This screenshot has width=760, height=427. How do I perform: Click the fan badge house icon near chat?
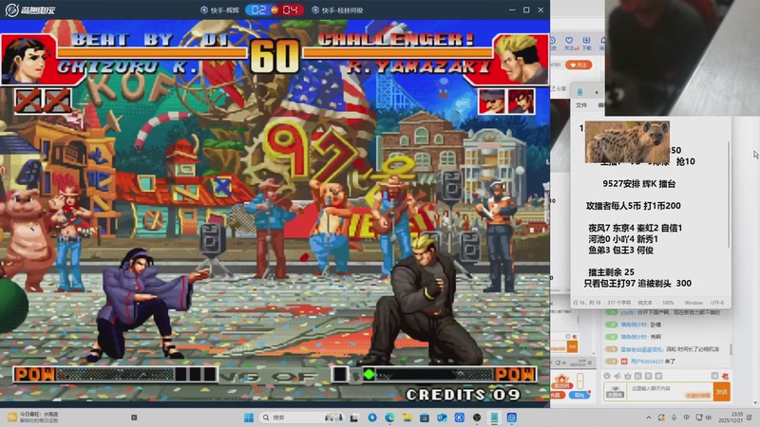click(561, 381)
